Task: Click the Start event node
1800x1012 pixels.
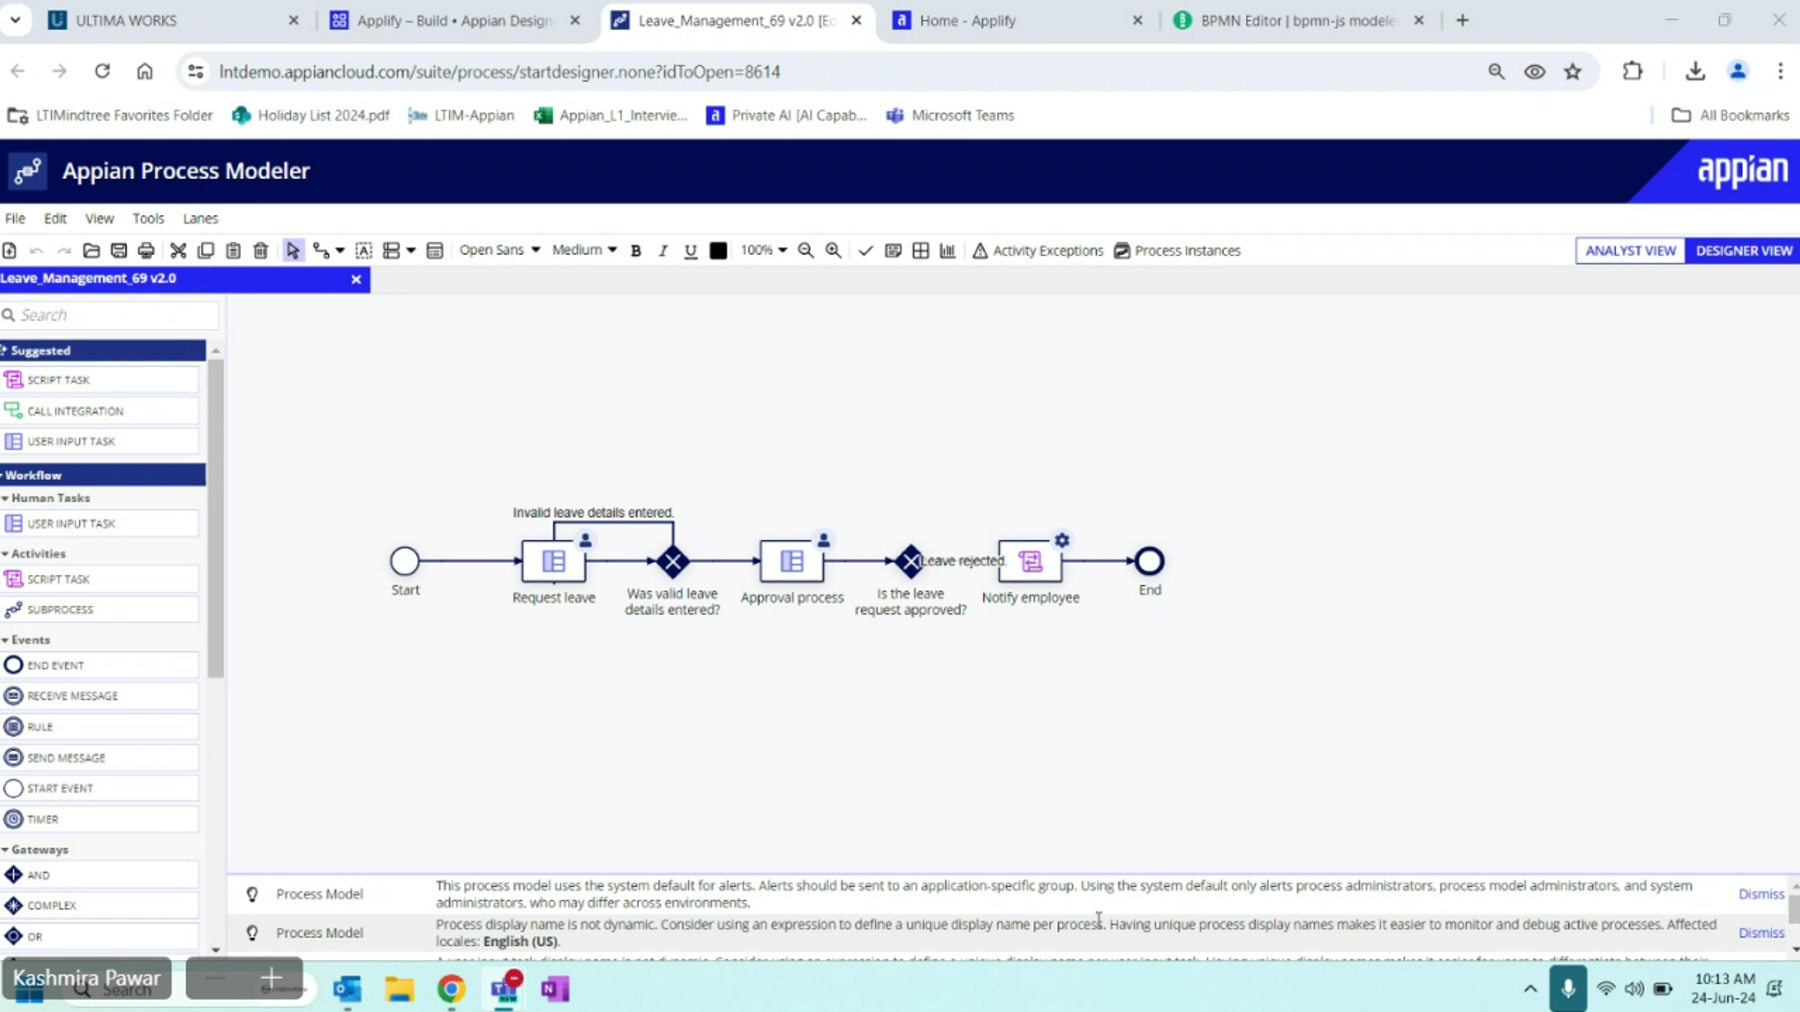Action: point(405,561)
